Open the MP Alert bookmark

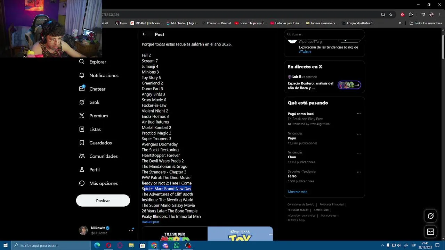pyautogui.click(x=146, y=23)
